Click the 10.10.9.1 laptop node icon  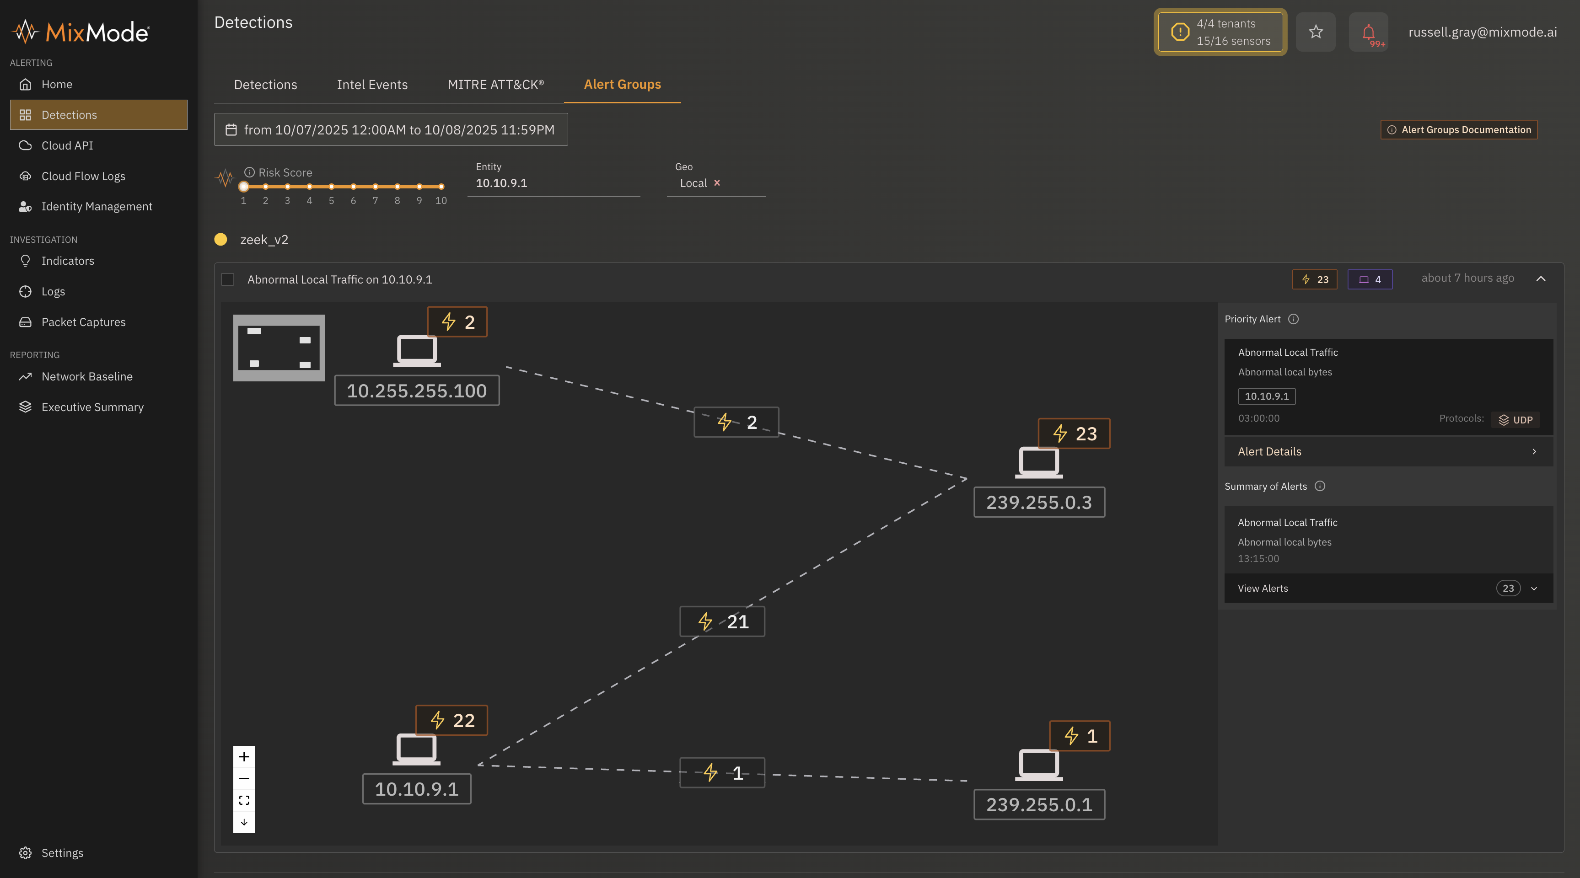click(x=416, y=749)
